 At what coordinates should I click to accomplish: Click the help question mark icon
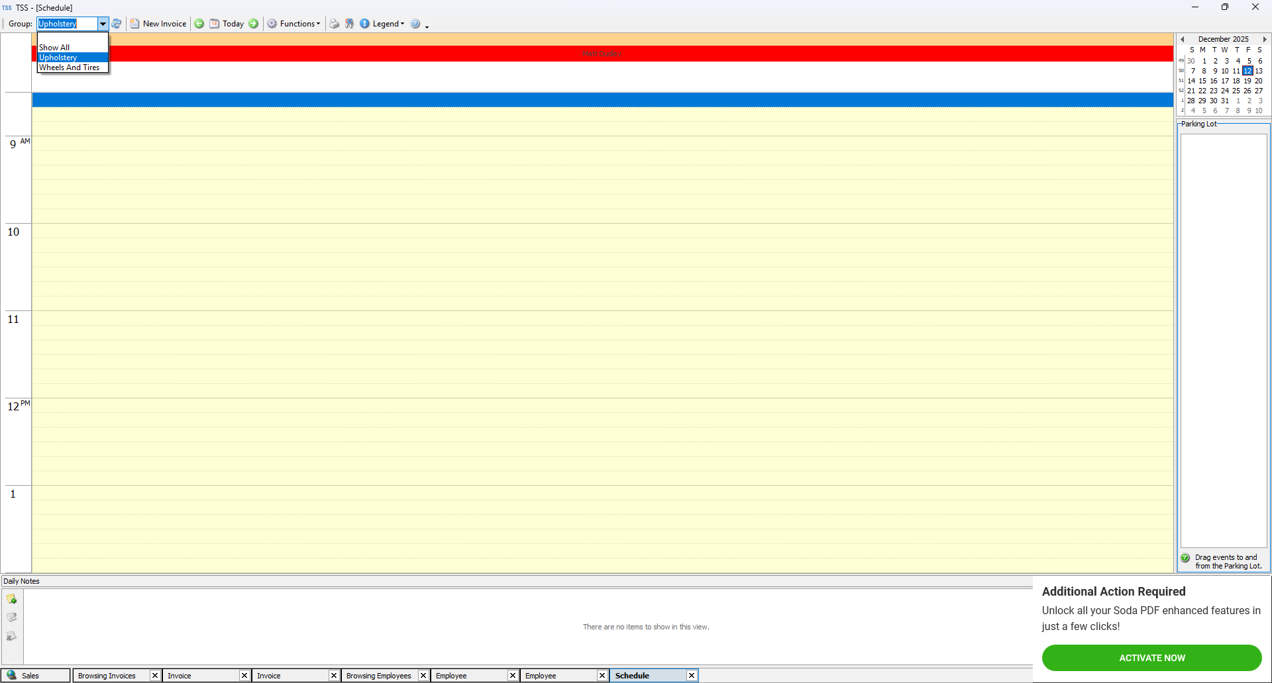[x=415, y=24]
